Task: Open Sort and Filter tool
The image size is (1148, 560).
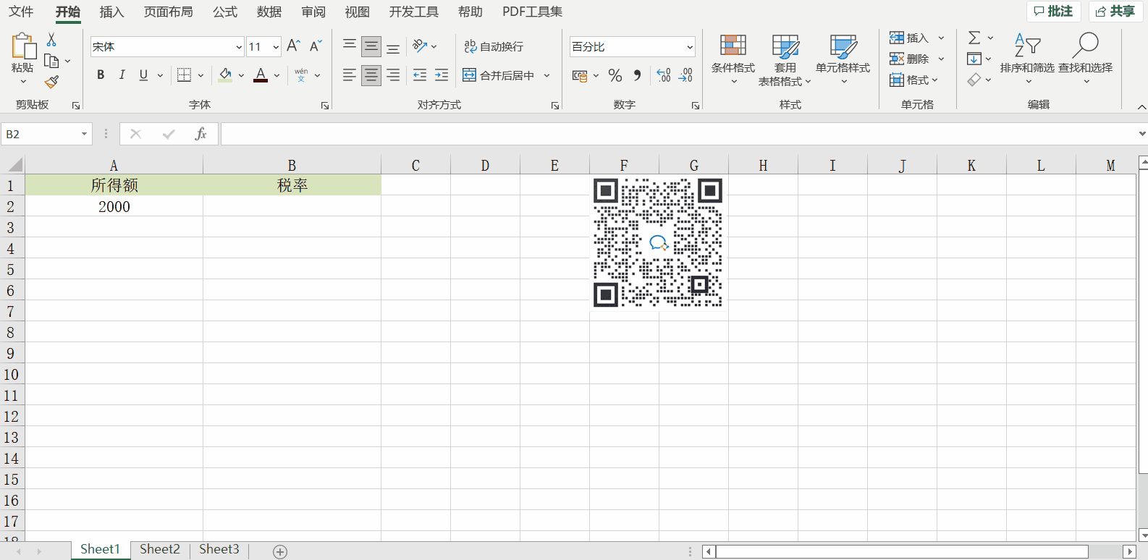Action: (1027, 58)
